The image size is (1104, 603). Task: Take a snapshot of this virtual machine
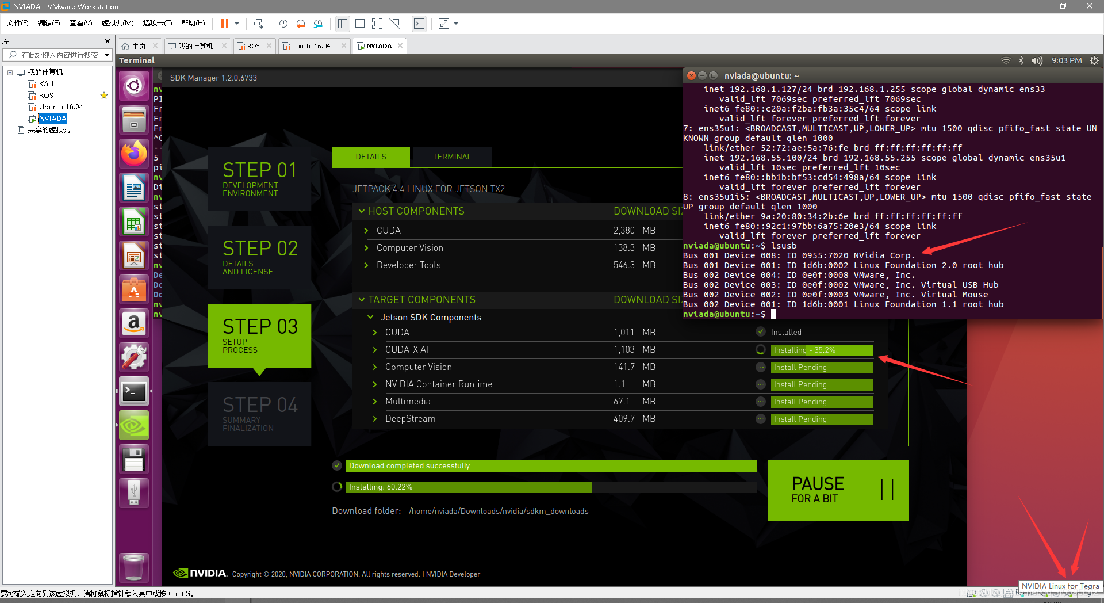point(283,24)
